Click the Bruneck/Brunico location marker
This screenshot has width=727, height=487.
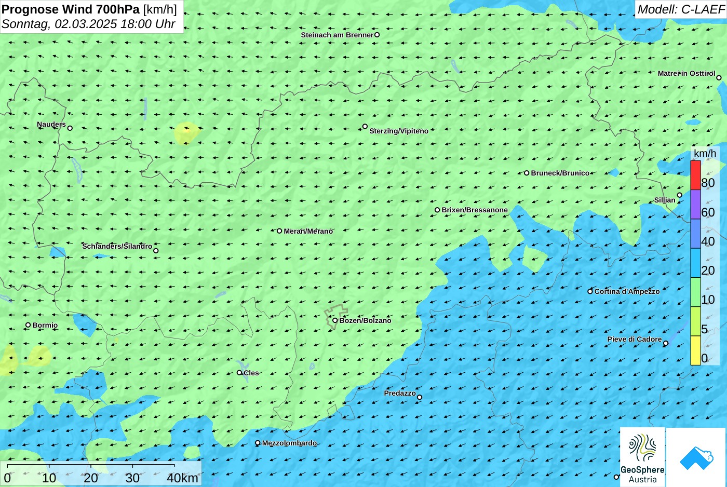pyautogui.click(x=527, y=173)
